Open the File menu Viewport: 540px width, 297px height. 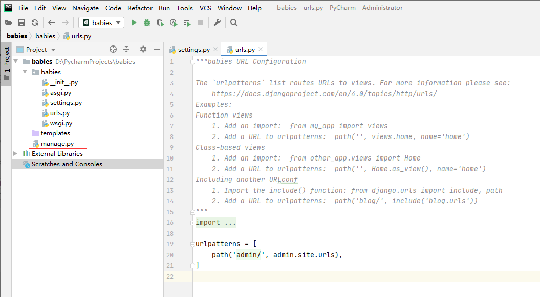pos(23,8)
